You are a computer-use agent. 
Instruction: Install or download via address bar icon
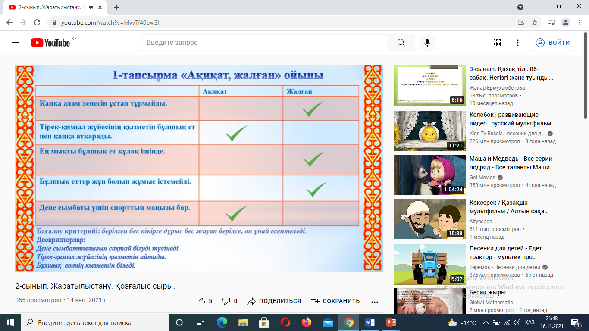coord(521,22)
